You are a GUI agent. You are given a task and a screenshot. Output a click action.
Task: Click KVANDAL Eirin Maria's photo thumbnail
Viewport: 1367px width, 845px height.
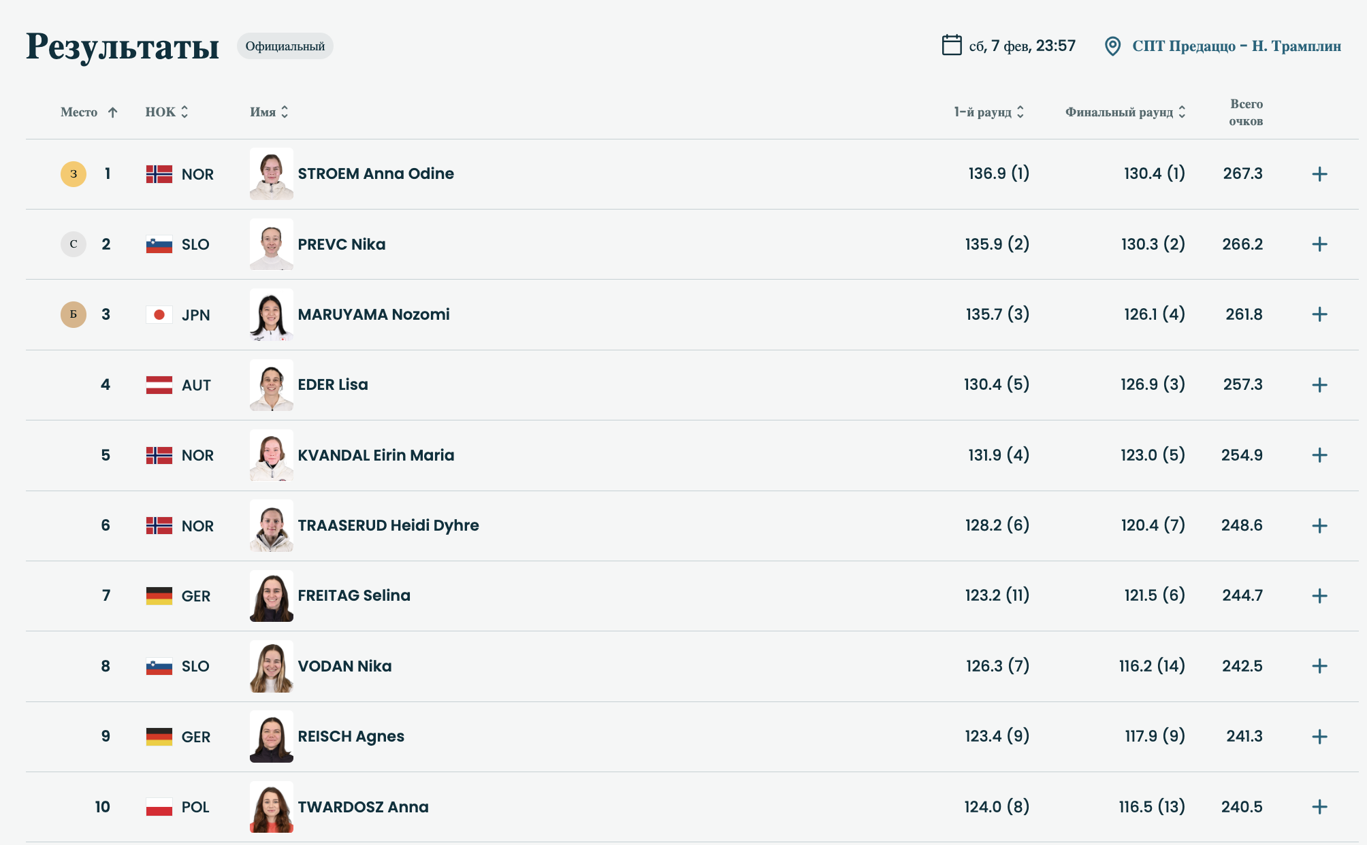272,455
